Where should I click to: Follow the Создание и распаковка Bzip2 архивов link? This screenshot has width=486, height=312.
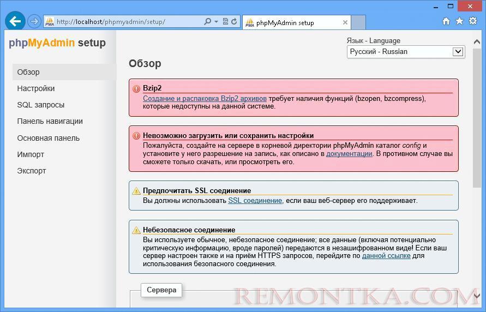pyautogui.click(x=205, y=99)
